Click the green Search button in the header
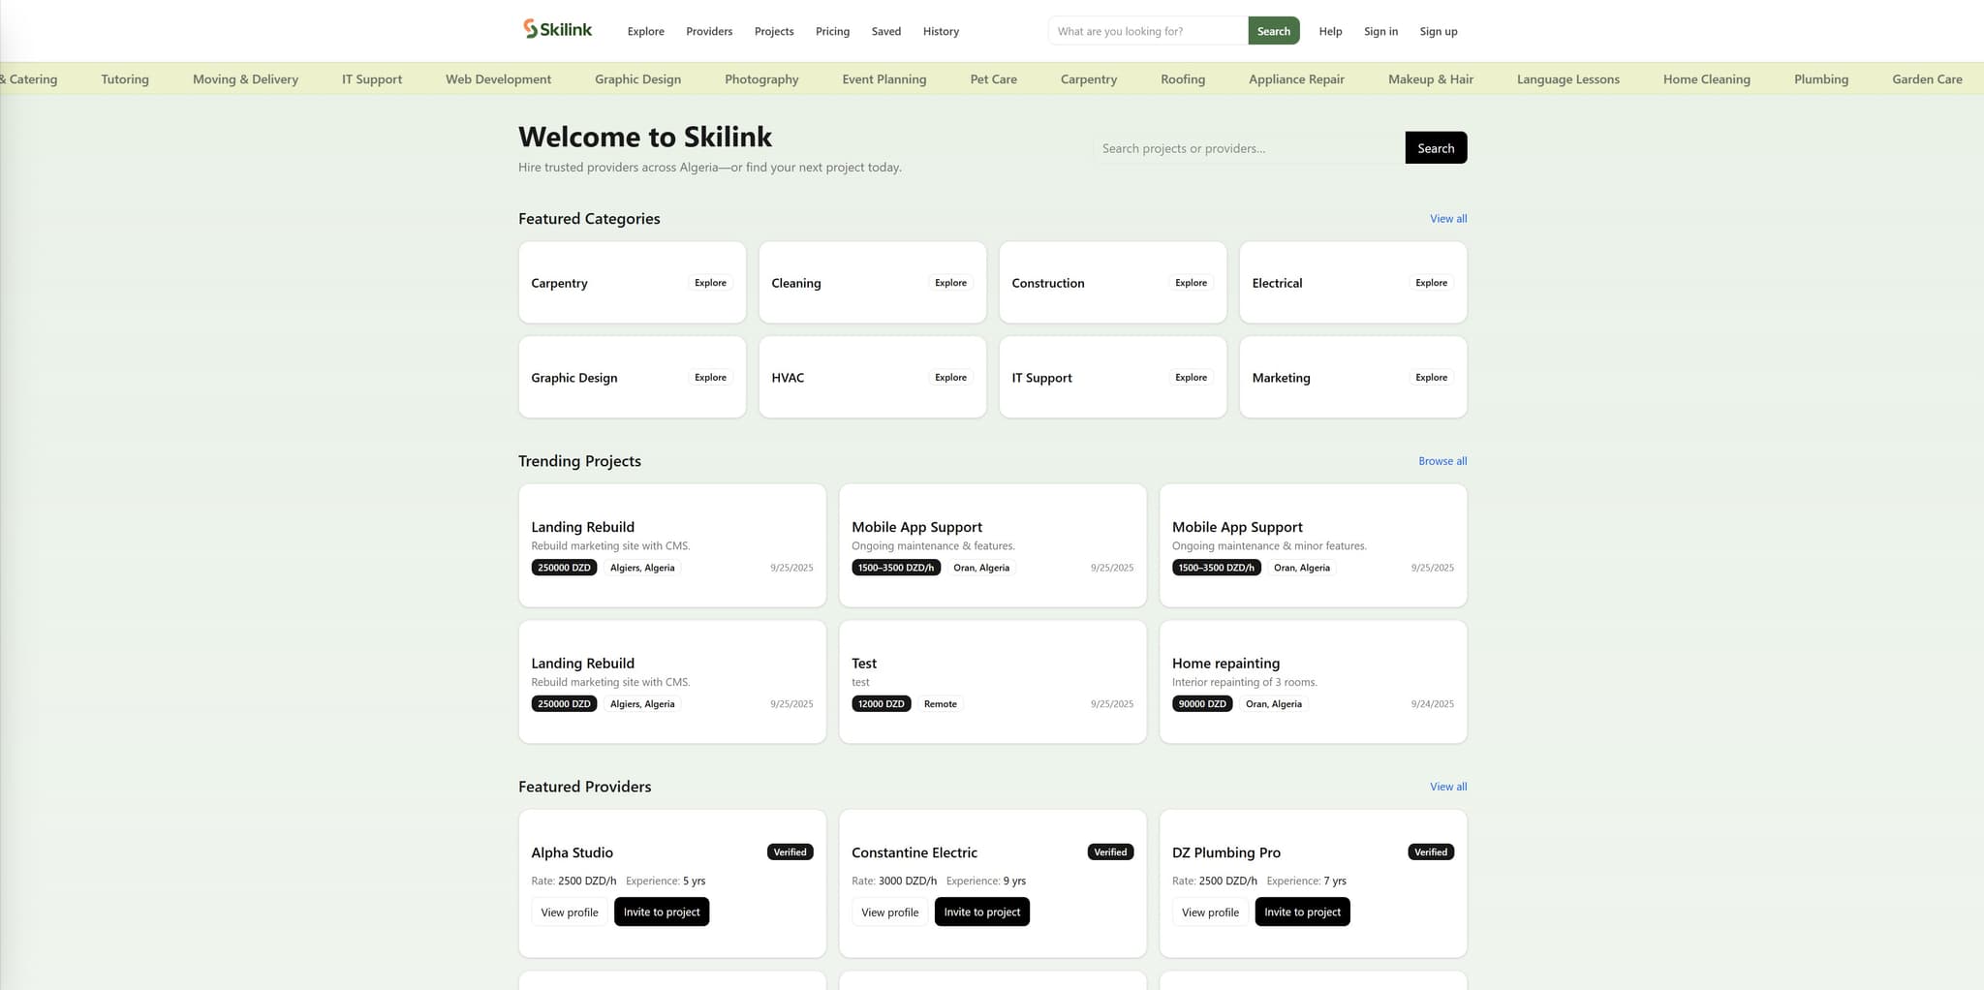The height and width of the screenshot is (990, 1984). coord(1273,30)
